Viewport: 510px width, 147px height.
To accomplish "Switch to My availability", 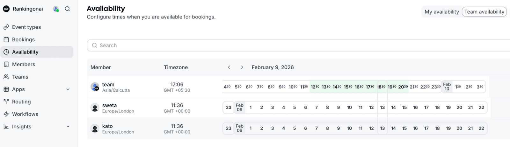I will (441, 12).
